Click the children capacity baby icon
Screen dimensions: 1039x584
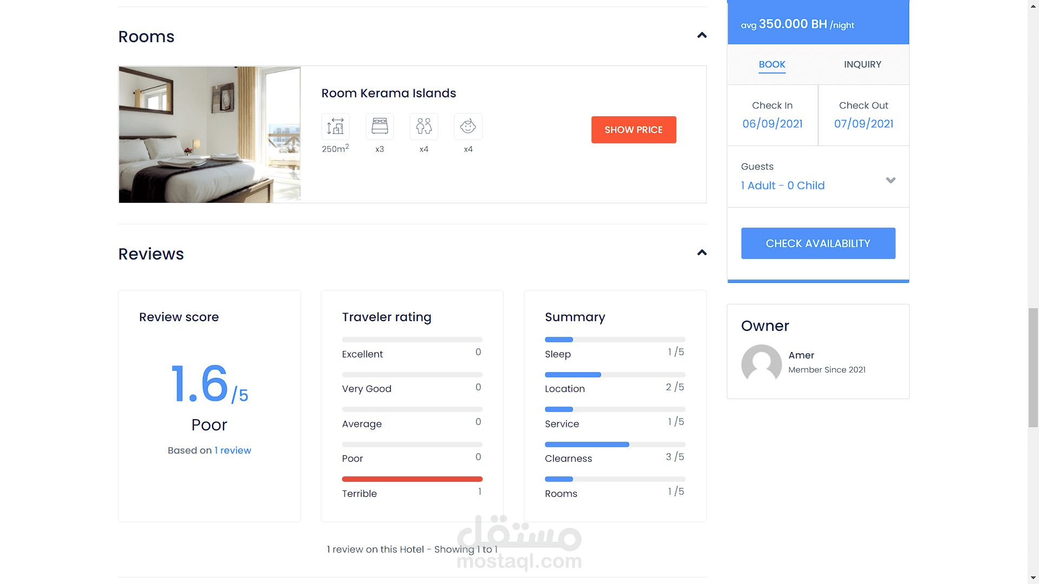point(468,127)
